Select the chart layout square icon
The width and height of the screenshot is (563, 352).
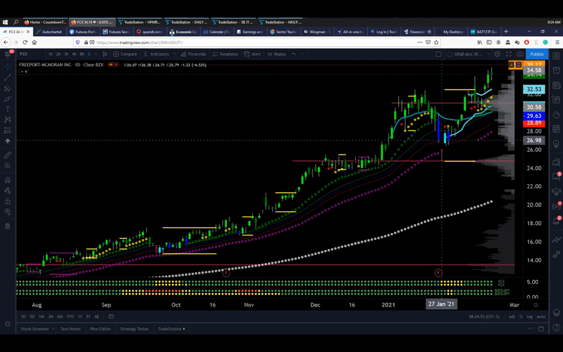click(x=438, y=54)
